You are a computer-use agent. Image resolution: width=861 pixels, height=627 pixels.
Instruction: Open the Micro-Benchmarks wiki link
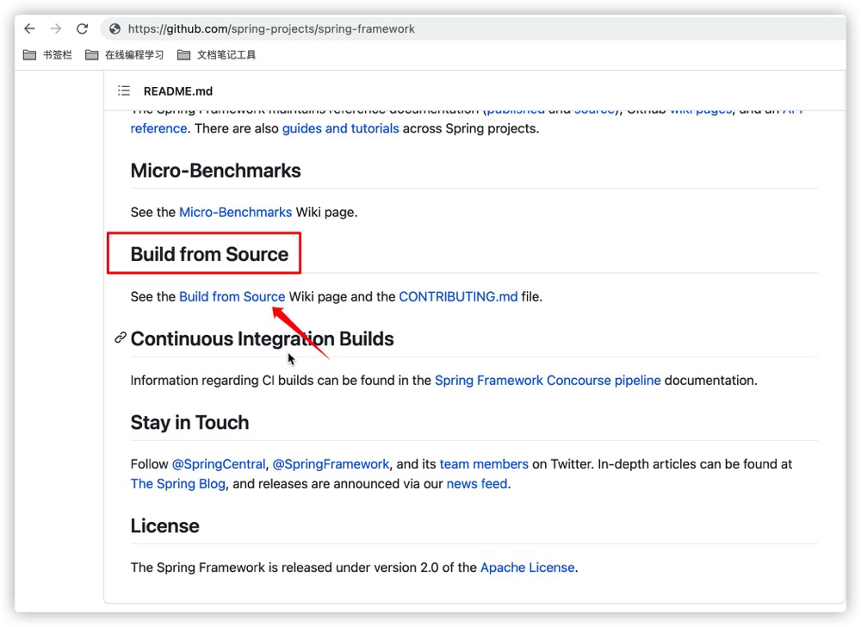[236, 213]
